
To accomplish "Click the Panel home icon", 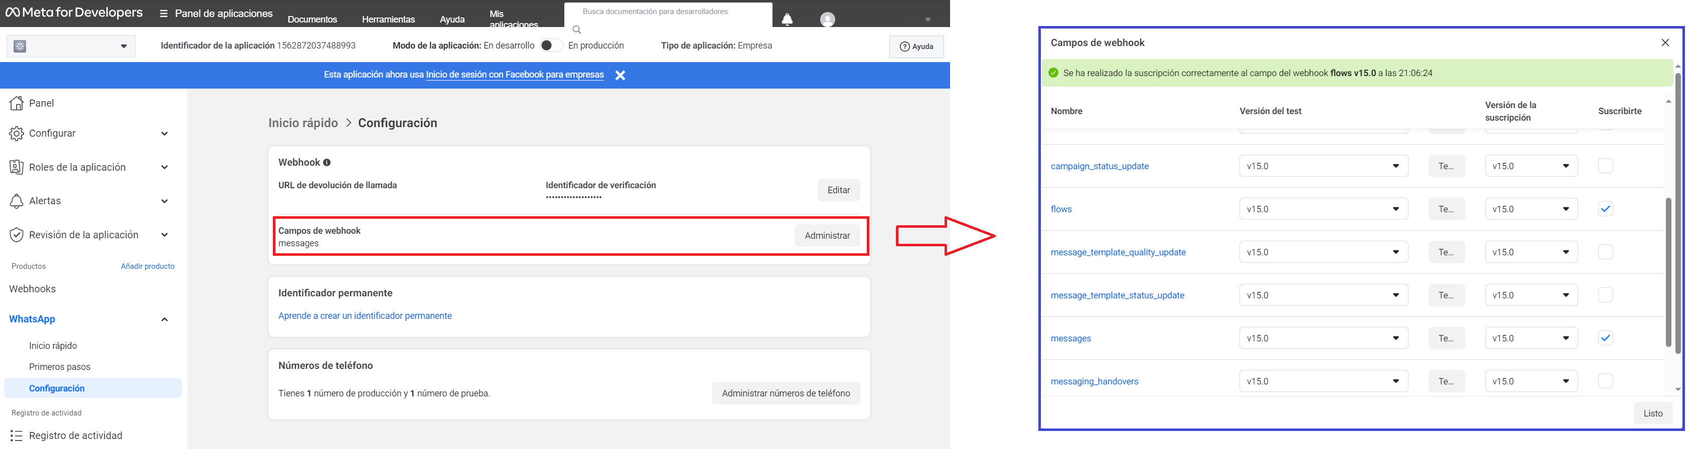I will coord(17,103).
